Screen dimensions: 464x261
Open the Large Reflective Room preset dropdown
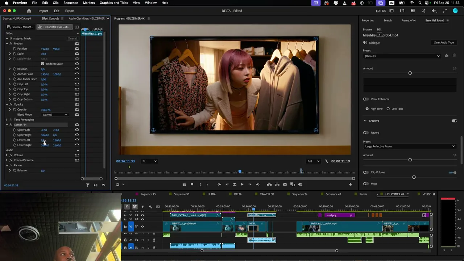tap(410, 146)
